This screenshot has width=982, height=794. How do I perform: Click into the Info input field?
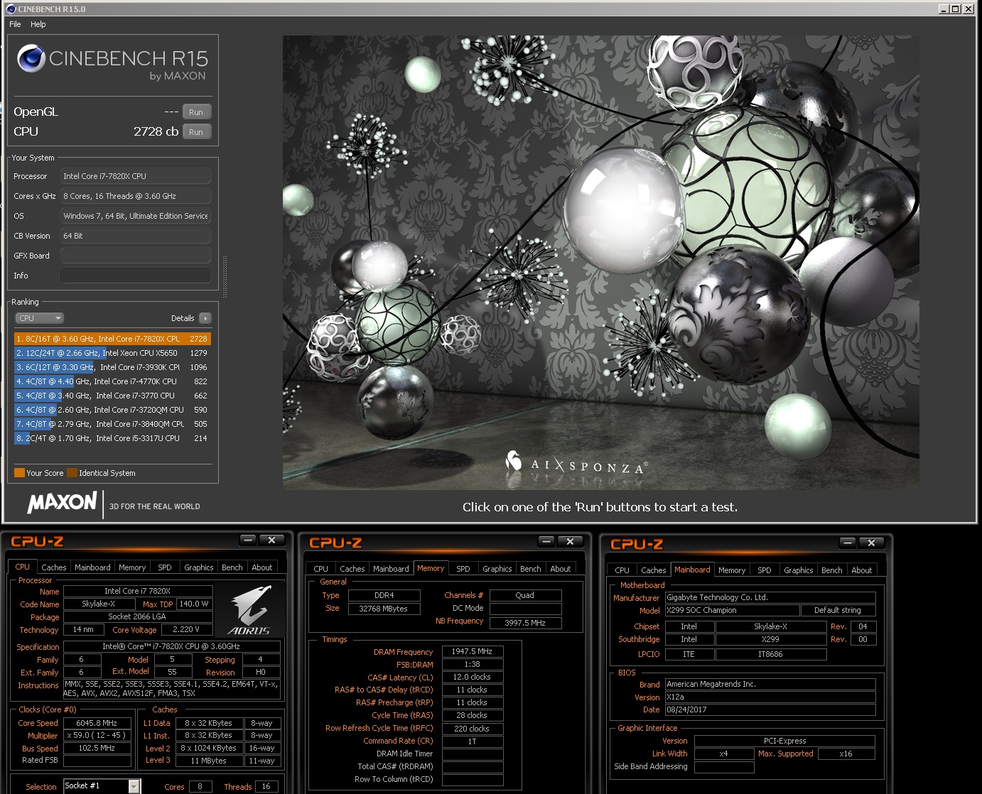point(136,276)
